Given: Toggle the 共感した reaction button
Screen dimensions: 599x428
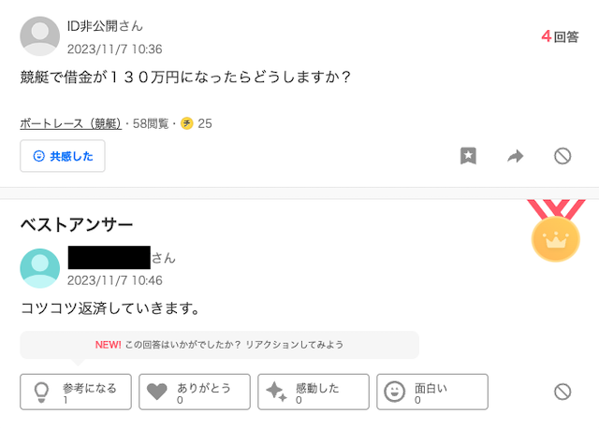Looking at the screenshot, I should tap(63, 156).
